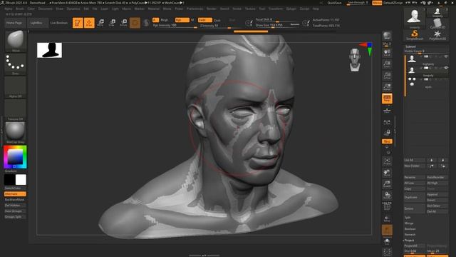The image size is (456, 257).
Task: Toggle the Persp perspective orange button
Action: click(x=387, y=99)
